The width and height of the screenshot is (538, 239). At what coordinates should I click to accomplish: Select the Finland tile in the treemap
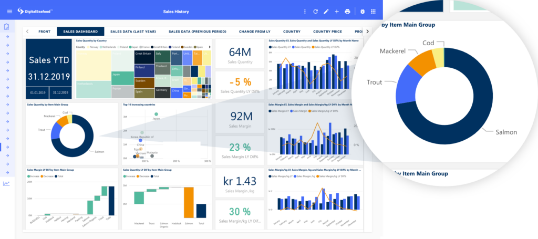click(x=144, y=71)
